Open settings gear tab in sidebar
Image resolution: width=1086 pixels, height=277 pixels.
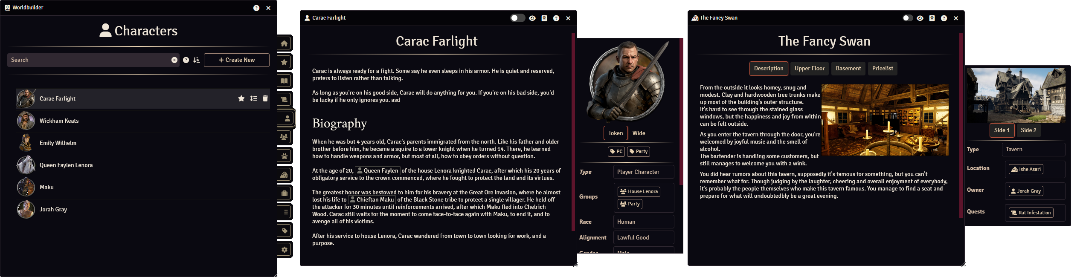(x=285, y=250)
